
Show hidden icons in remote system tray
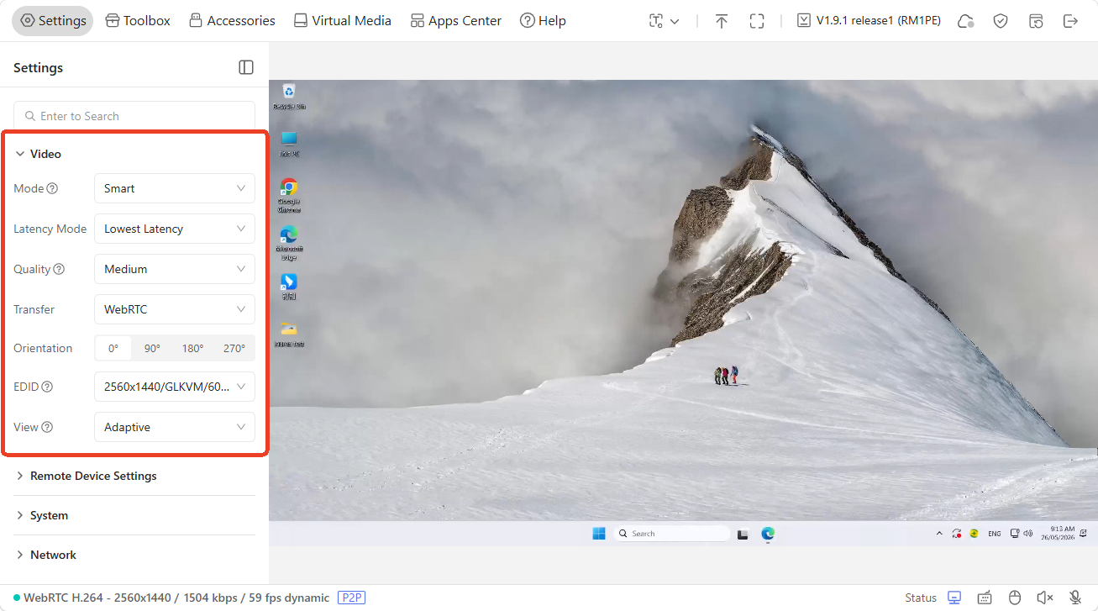[939, 534]
